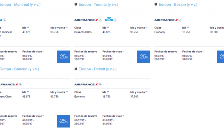Image resolution: width=224 pixels, height=128 pixels.
Task: Click the partially visible discount badge in Boston offer
Action: click(220, 57)
